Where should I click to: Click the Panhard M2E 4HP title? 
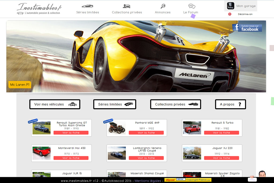coord(147,123)
